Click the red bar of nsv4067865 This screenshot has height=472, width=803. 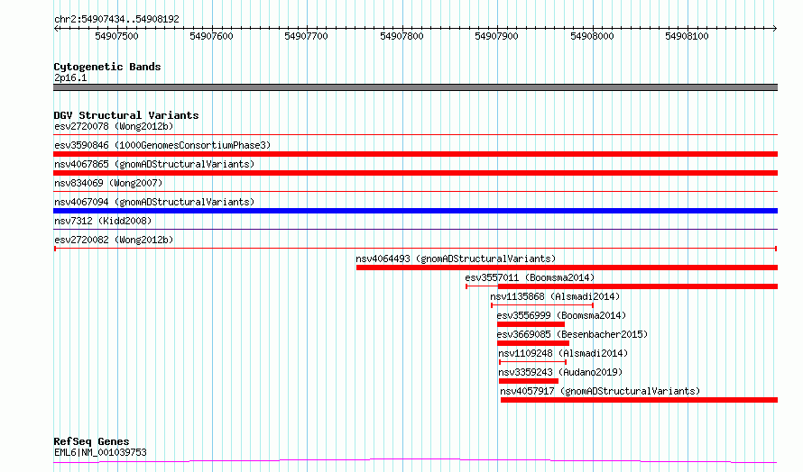pos(415,173)
